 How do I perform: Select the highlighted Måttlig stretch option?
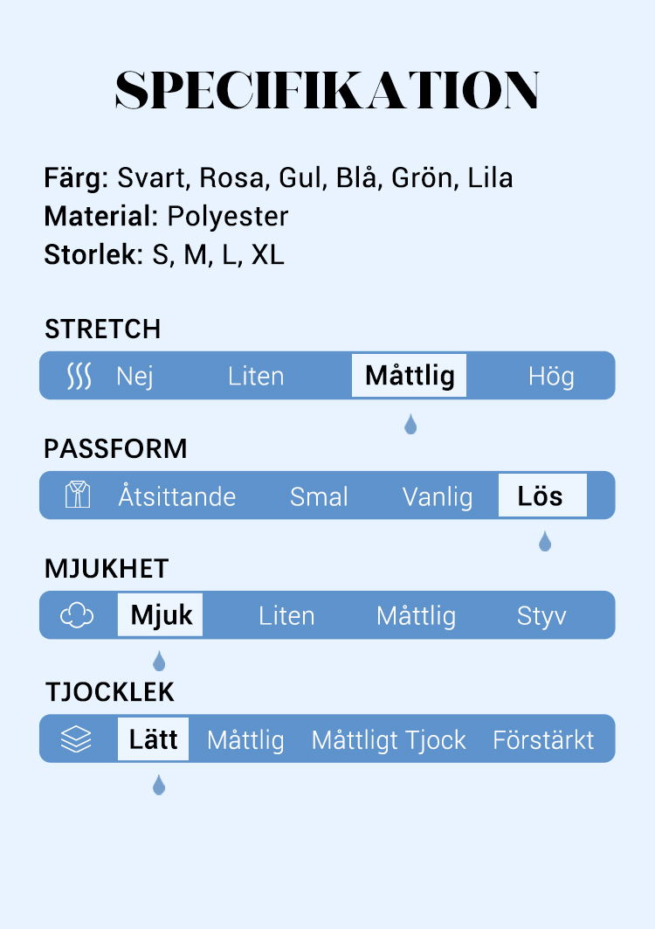pyautogui.click(x=410, y=376)
